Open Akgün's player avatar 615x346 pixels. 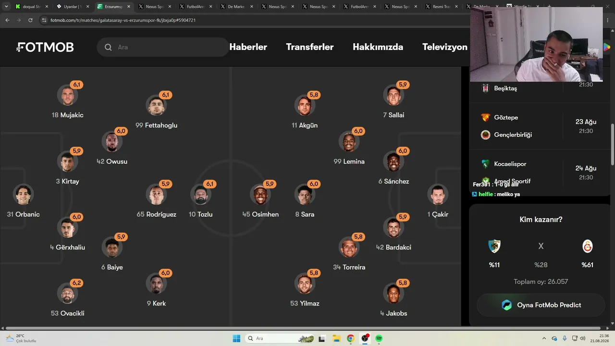[x=305, y=105]
